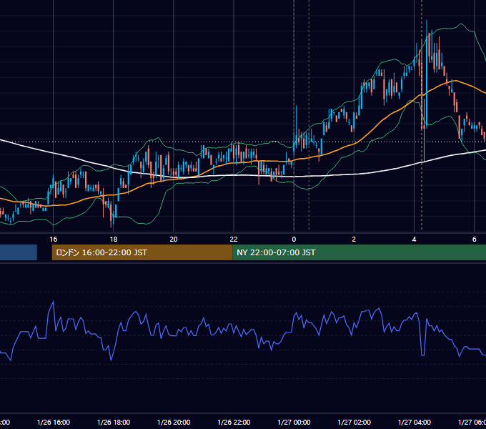Click the 1/27 00:00 date label

[294, 422]
